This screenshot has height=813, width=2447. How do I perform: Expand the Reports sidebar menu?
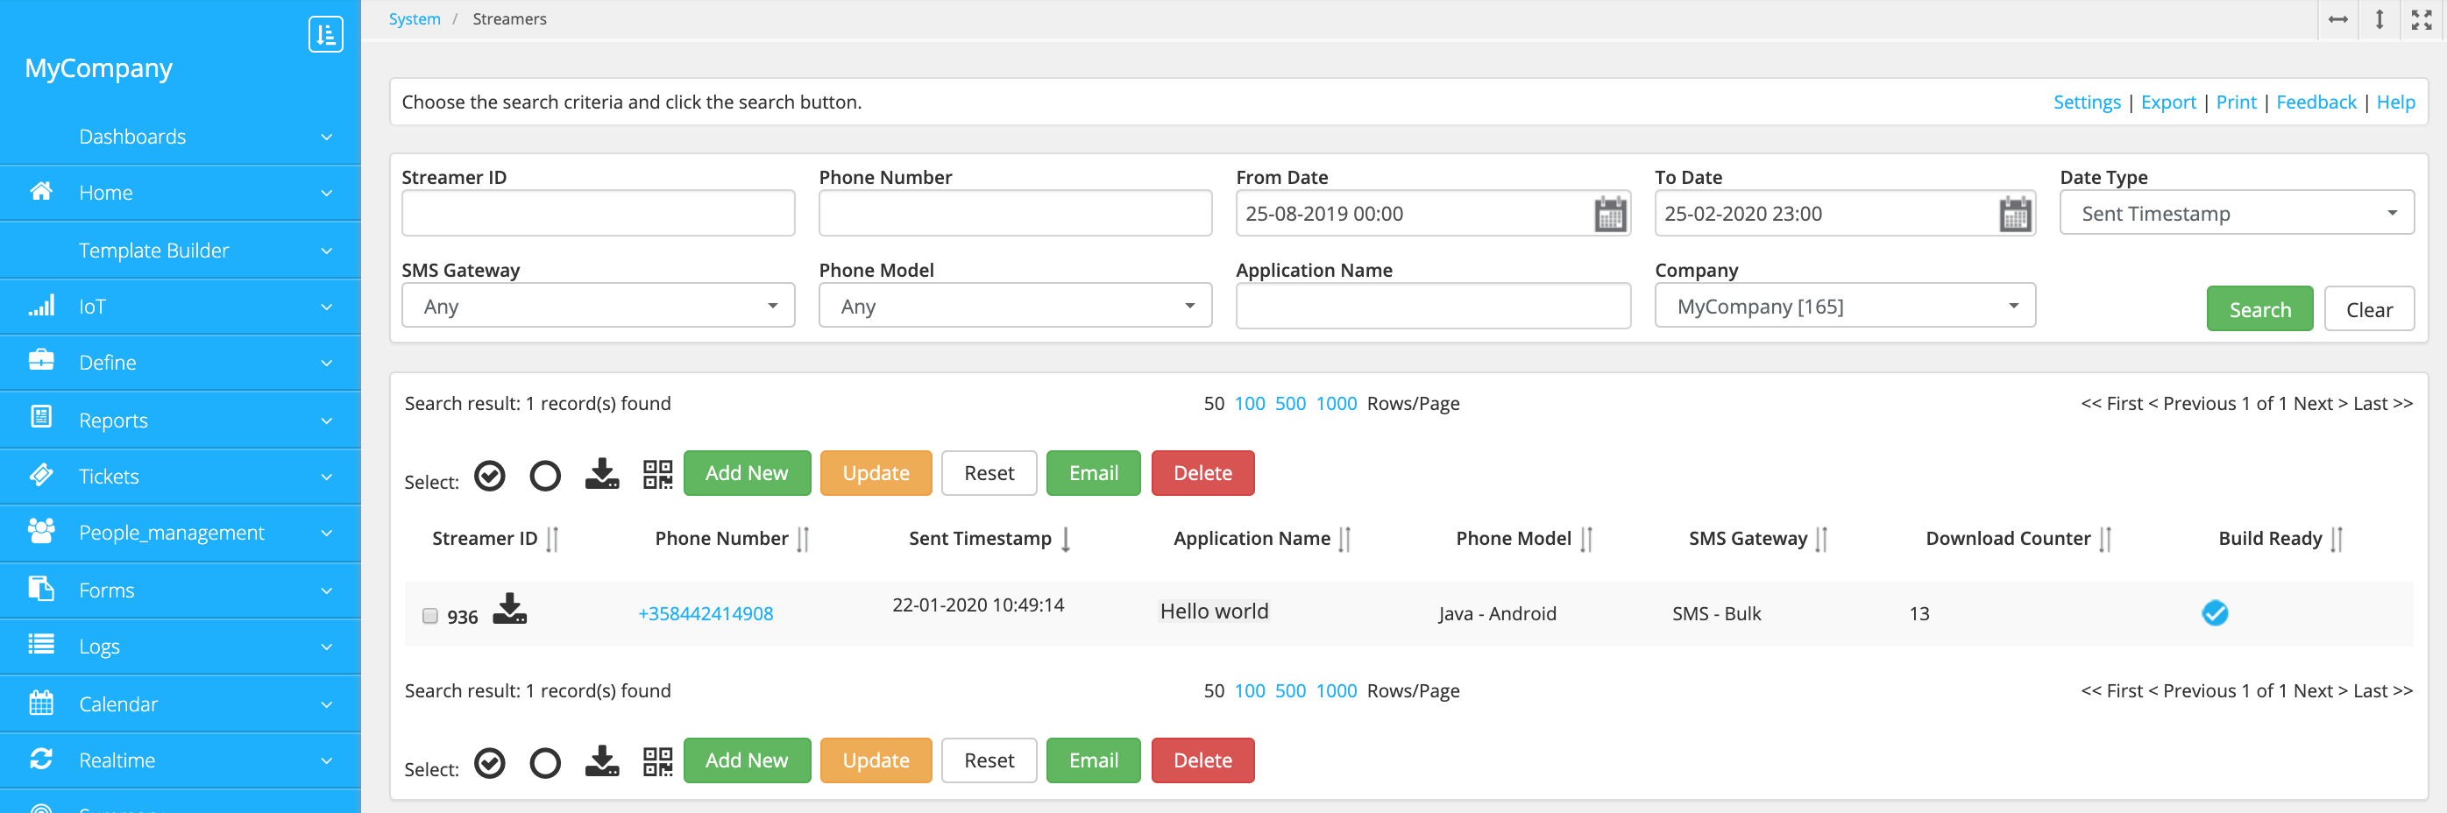181,420
